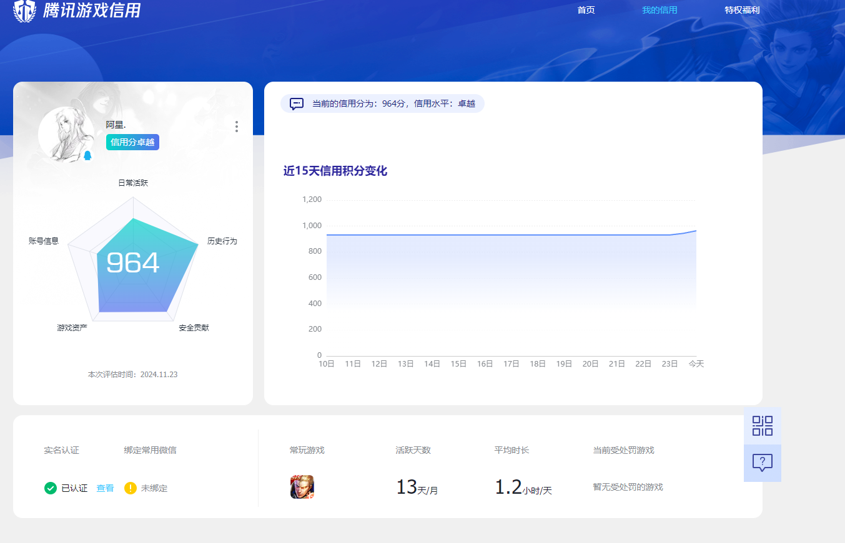The image size is (845, 543).
Task: Click the 未绑定 WeChat status
Action: pos(154,488)
